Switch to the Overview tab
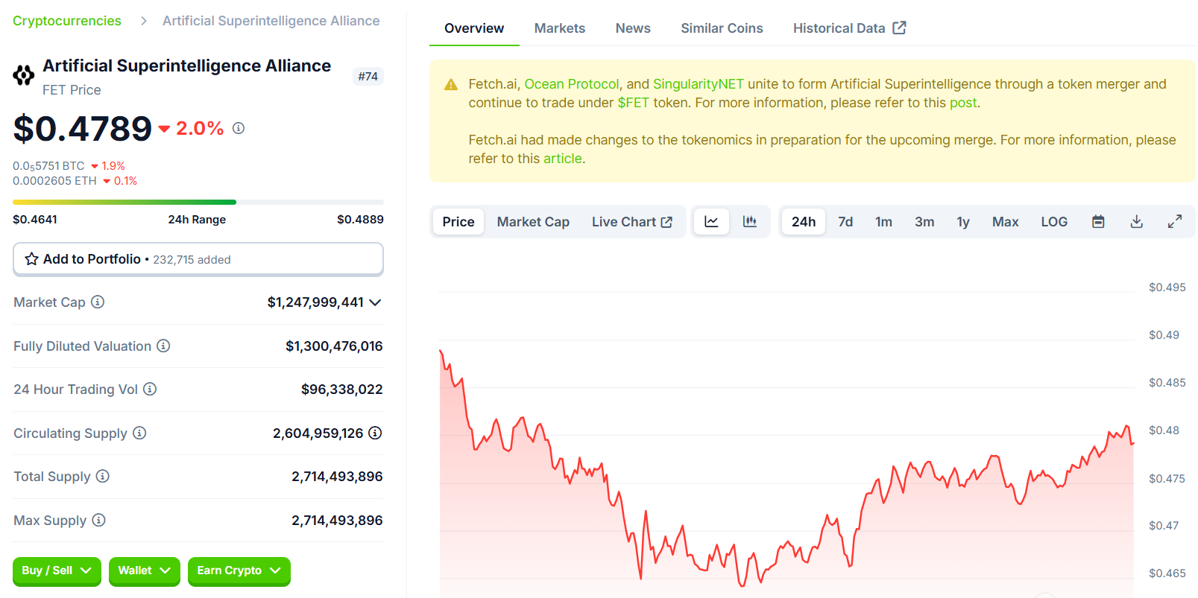This screenshot has height=598, width=1198. coord(474,28)
